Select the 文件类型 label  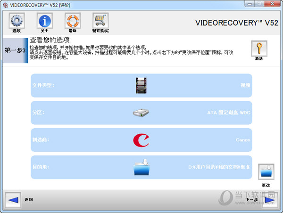click(43, 85)
